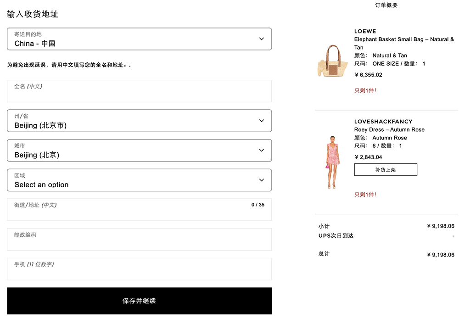459x318 pixels.
Task: Click the Roey Dress – Autumn Rose title
Action: point(389,129)
